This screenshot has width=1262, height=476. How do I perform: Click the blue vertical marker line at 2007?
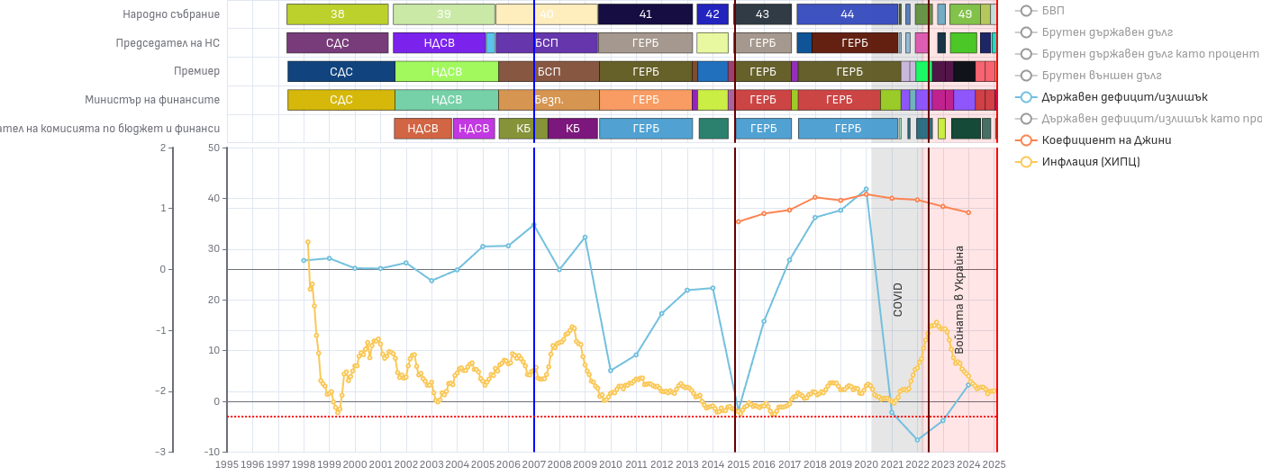click(534, 225)
